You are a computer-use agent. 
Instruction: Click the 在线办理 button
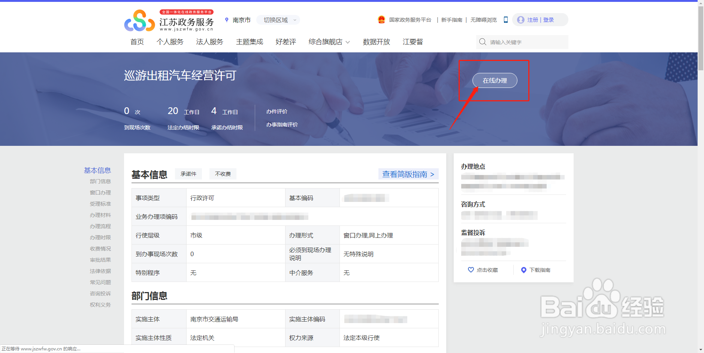(x=495, y=80)
